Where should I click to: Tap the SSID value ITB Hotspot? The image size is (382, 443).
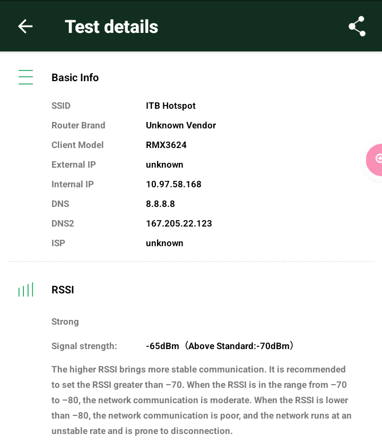pos(171,106)
